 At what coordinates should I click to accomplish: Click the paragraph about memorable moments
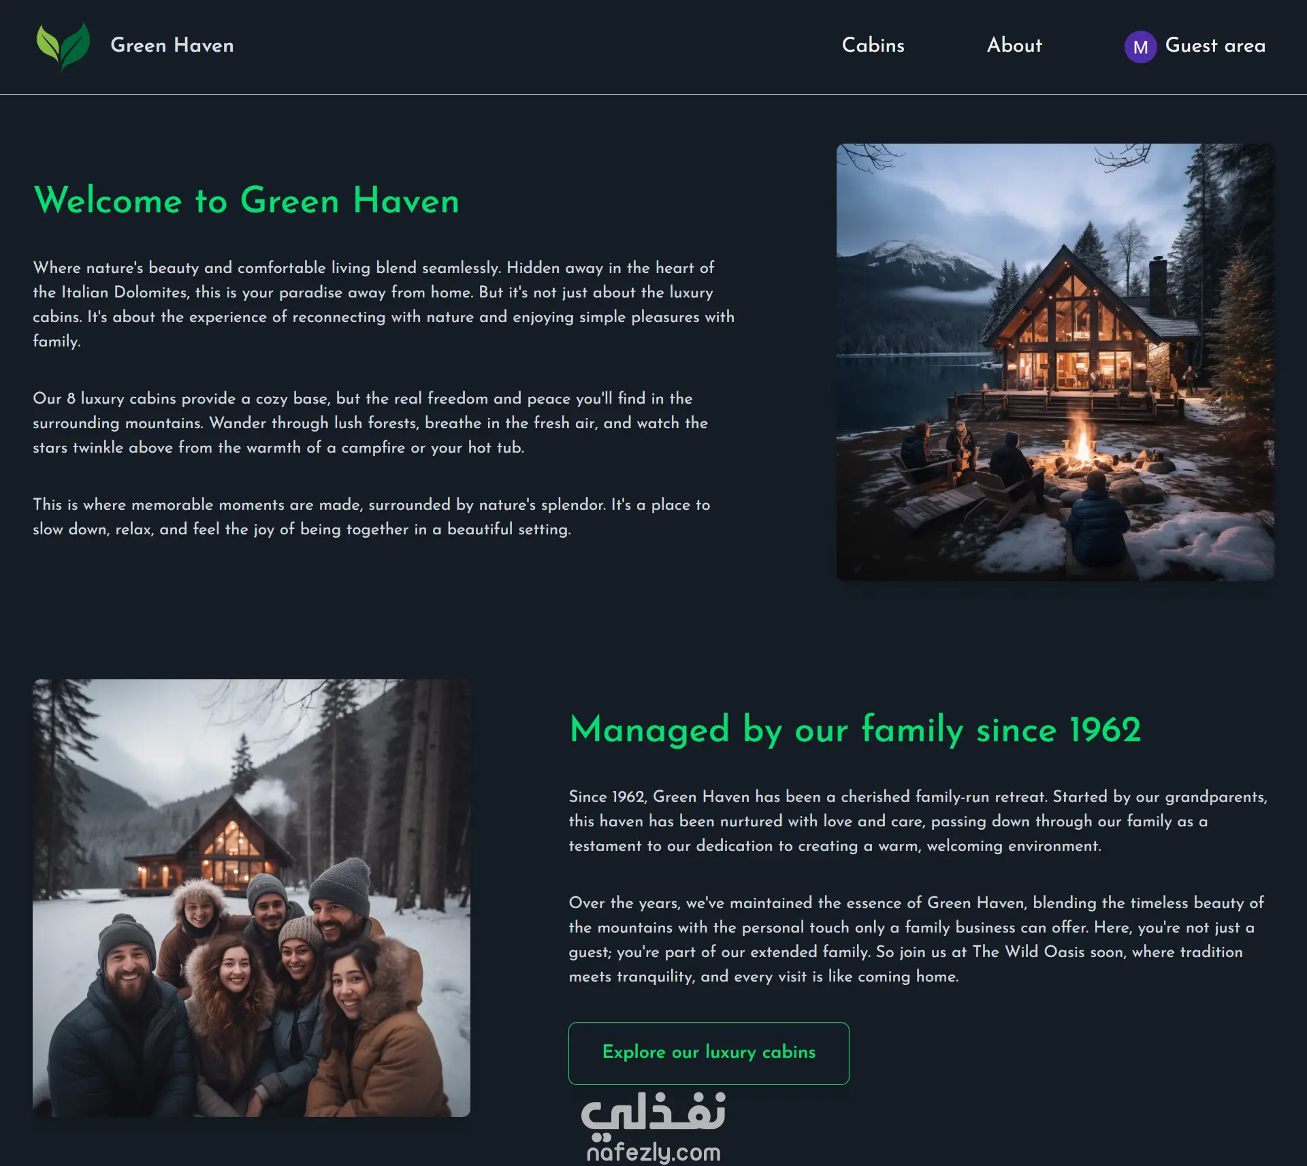pyautogui.click(x=372, y=517)
